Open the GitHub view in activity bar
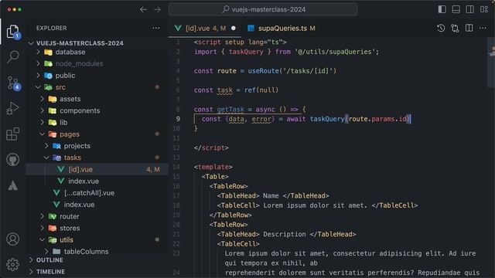Viewport: 495px width, 278px height. (12, 160)
